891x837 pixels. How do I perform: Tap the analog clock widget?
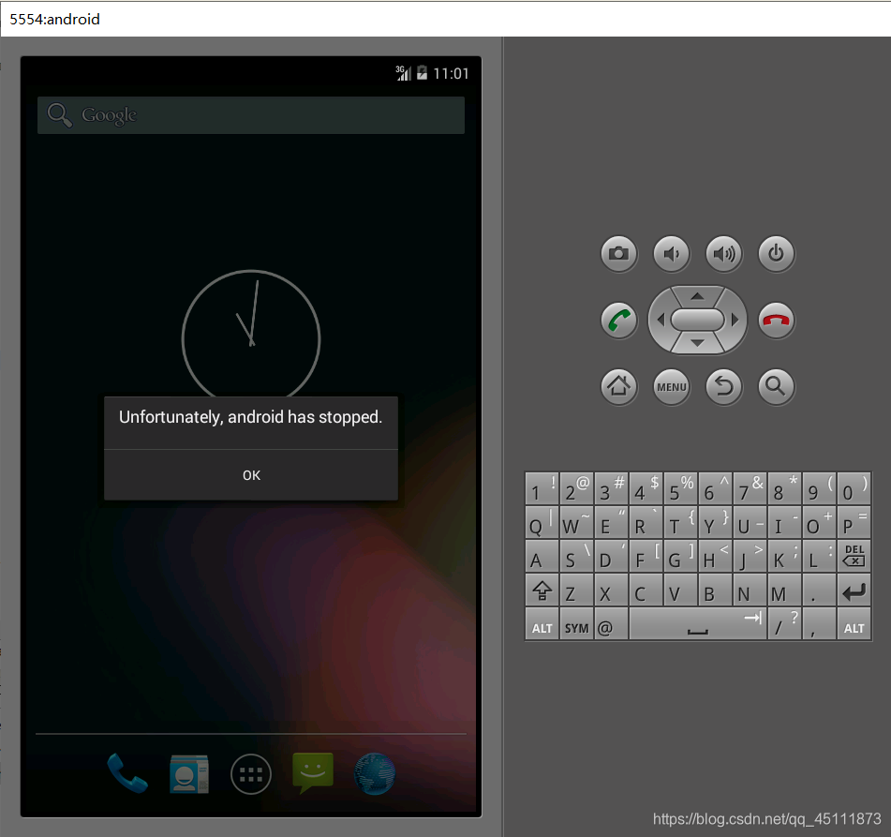[x=250, y=336]
